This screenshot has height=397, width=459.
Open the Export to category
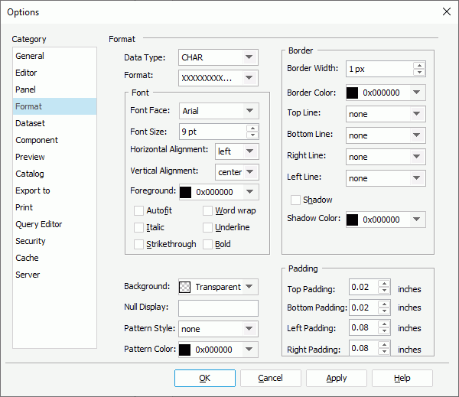coord(54,190)
